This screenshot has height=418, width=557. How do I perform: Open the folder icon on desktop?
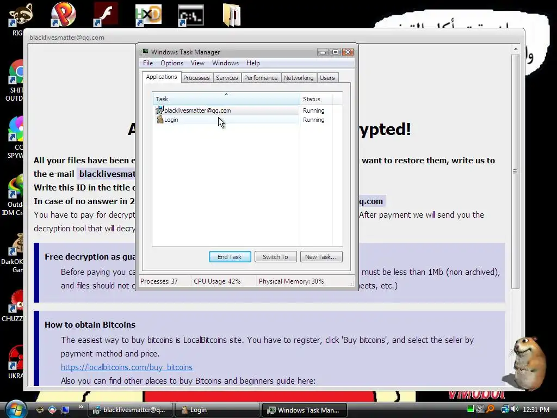point(232,15)
